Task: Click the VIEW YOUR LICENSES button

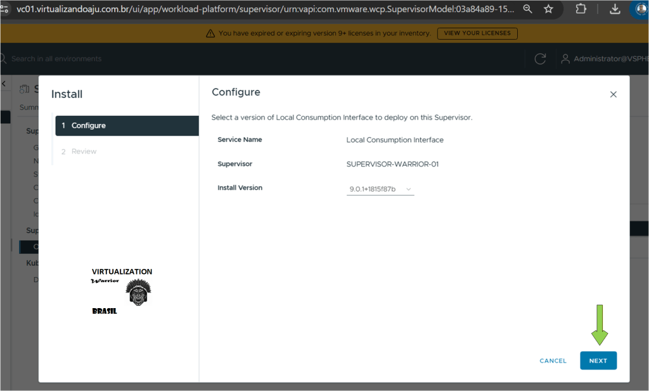Action: coord(477,34)
